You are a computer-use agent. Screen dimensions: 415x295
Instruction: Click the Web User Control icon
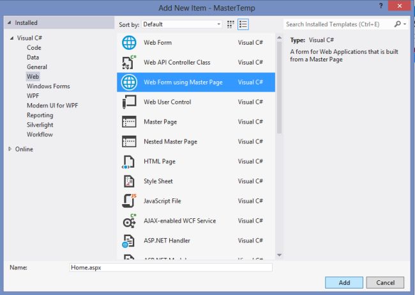coord(129,102)
